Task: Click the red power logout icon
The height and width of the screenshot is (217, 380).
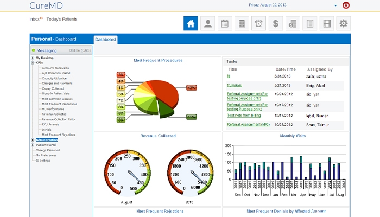Action: 346,5
